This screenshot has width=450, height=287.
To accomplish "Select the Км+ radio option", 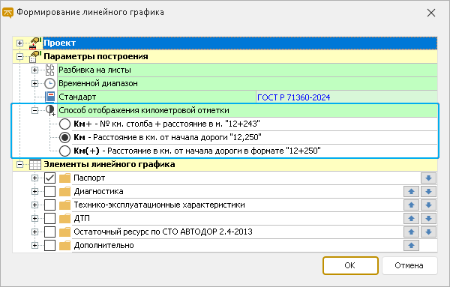I will pyautogui.click(x=64, y=124).
